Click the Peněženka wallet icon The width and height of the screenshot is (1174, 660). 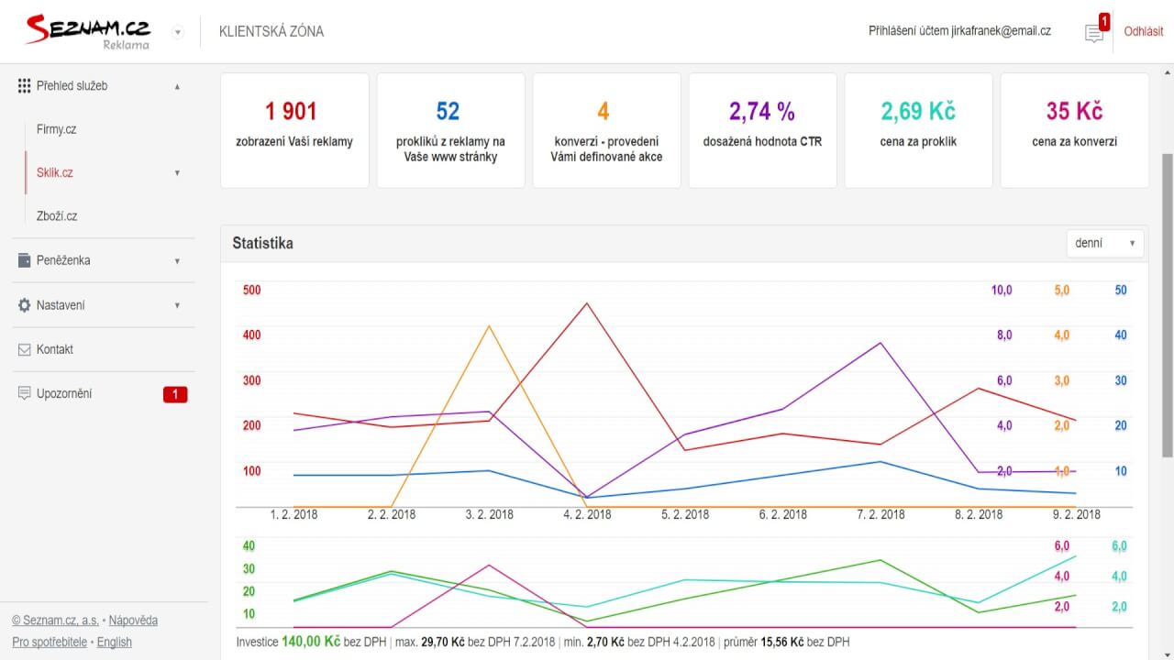pyautogui.click(x=25, y=260)
